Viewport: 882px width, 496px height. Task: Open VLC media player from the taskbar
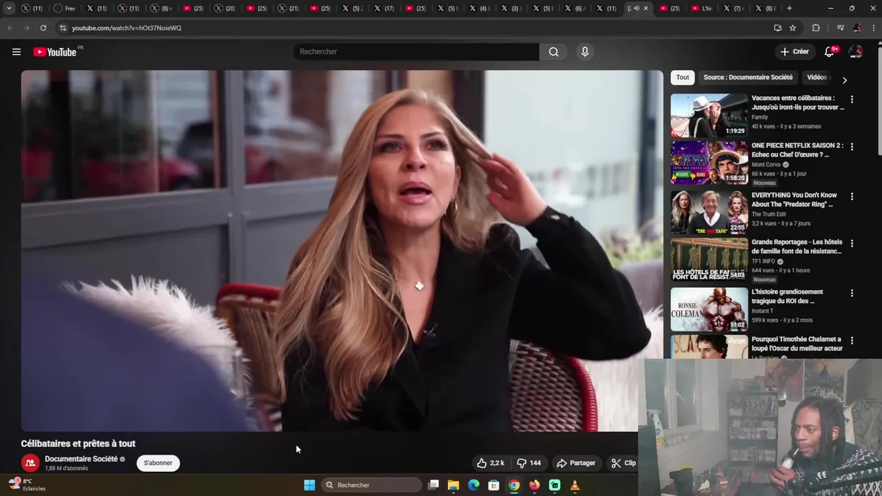pos(575,485)
